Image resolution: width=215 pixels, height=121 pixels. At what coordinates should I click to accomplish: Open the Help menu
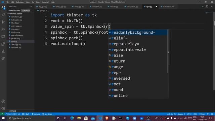tap(52, 2)
